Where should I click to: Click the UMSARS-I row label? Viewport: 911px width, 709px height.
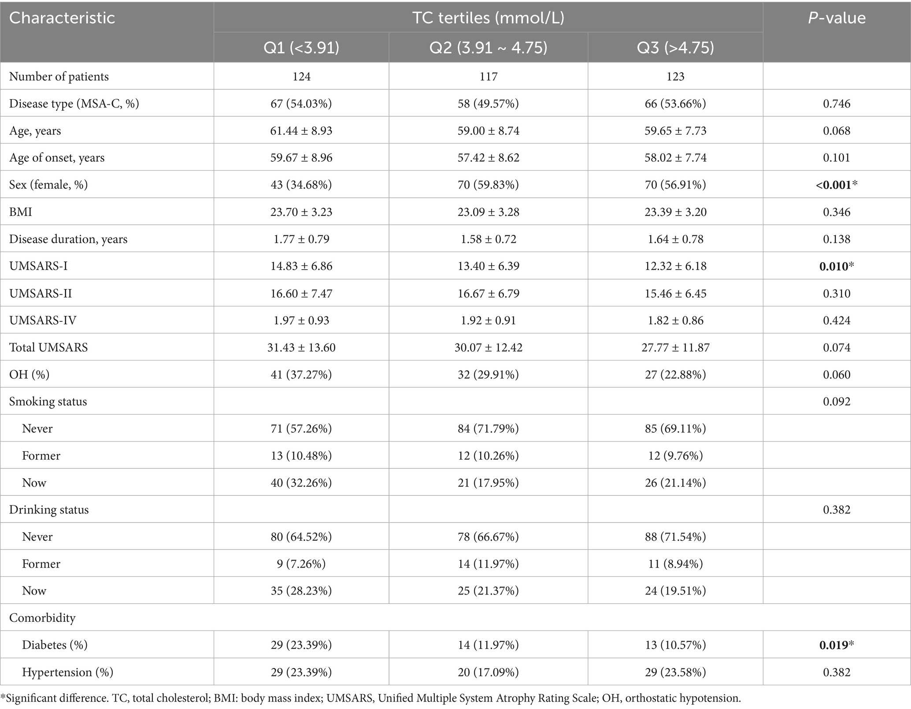pyautogui.click(x=38, y=266)
